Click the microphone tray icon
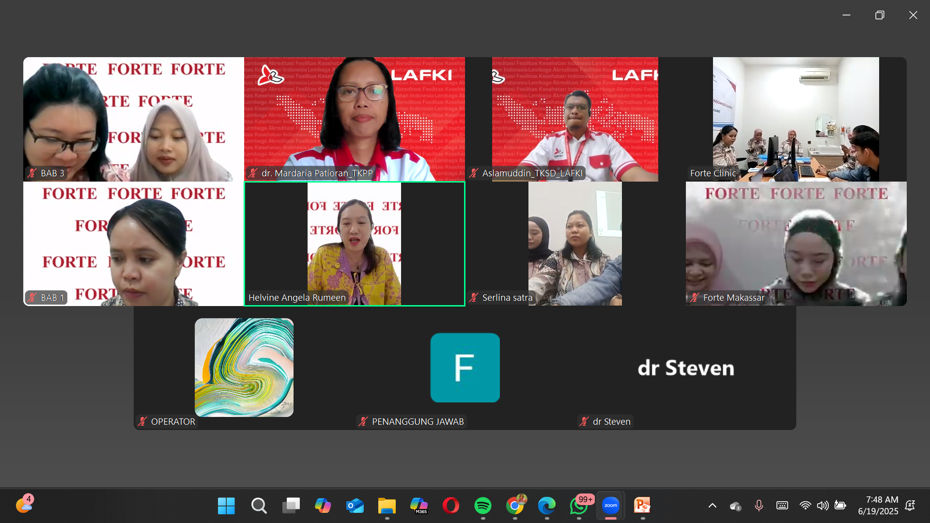Image resolution: width=930 pixels, height=523 pixels. (759, 506)
